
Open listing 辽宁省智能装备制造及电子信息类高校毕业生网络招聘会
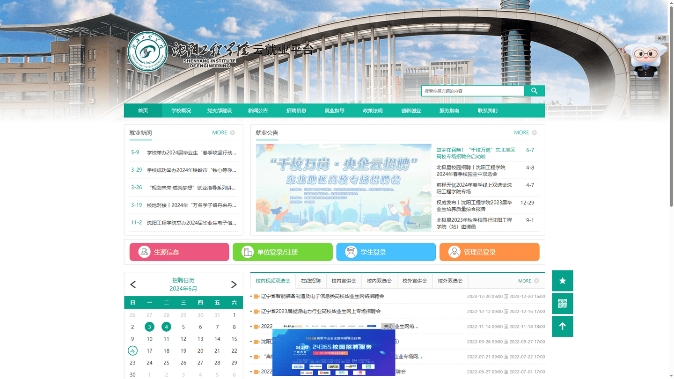[x=322, y=296]
